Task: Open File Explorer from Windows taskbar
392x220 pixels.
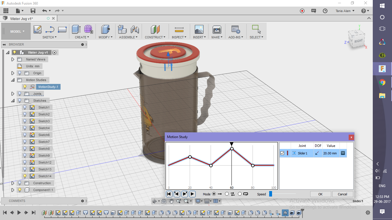Action: click(382, 96)
